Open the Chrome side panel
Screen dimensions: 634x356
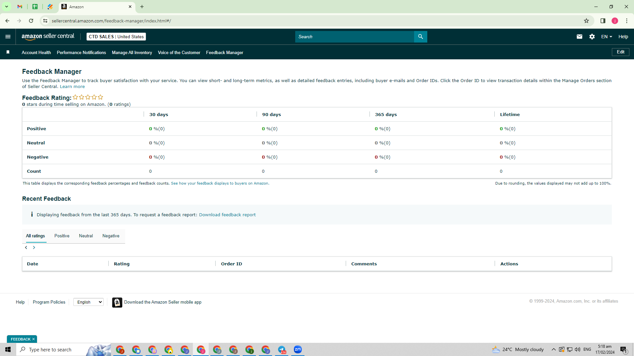[603, 21]
